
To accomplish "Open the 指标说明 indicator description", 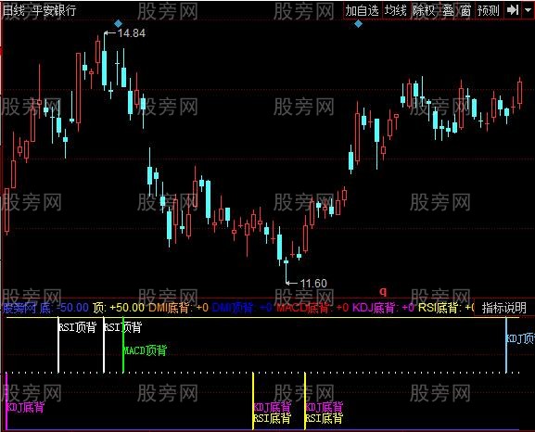I will pos(504,308).
